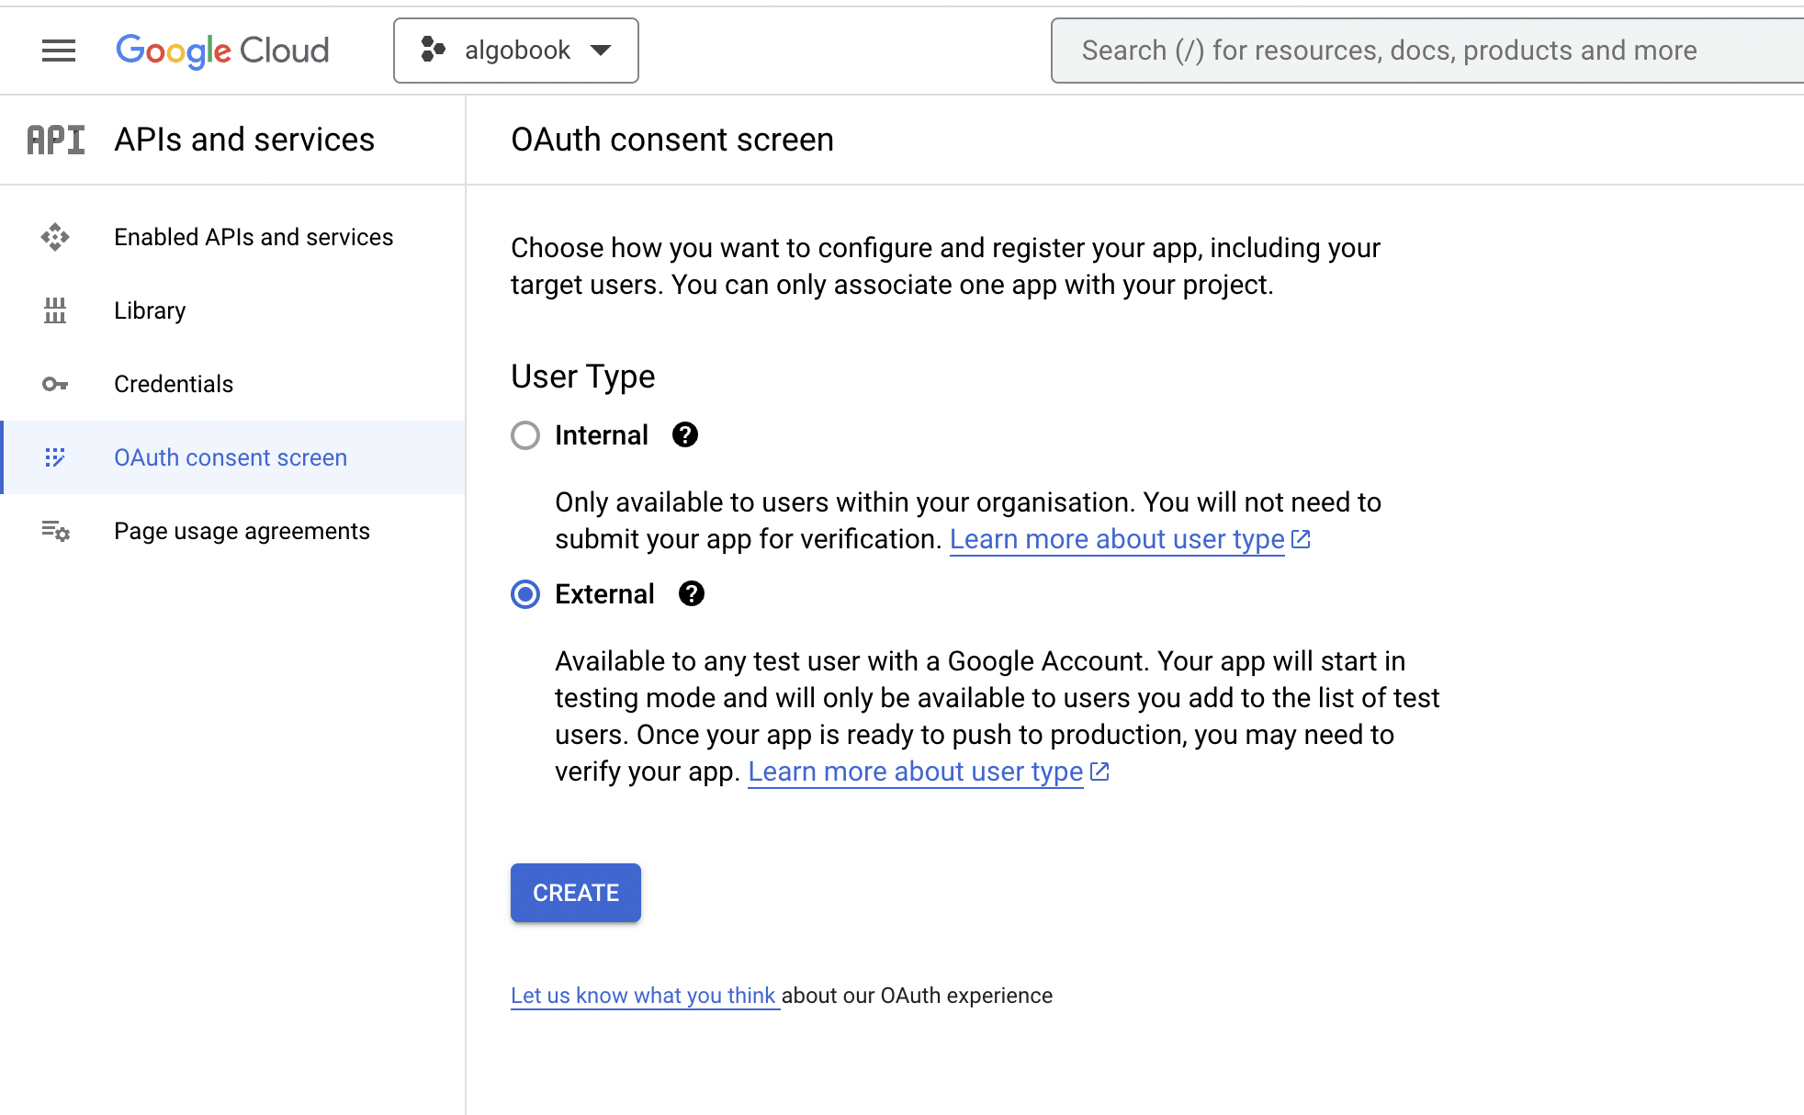Image resolution: width=1804 pixels, height=1115 pixels.
Task: Select the Internal user type radio
Action: pos(525,435)
